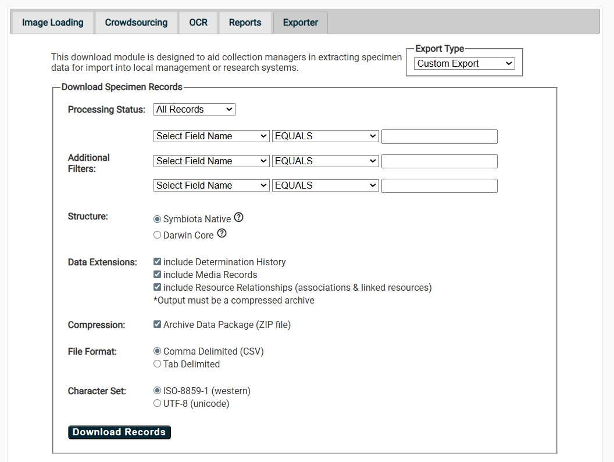Select Comma Delimited CSV format

point(157,351)
